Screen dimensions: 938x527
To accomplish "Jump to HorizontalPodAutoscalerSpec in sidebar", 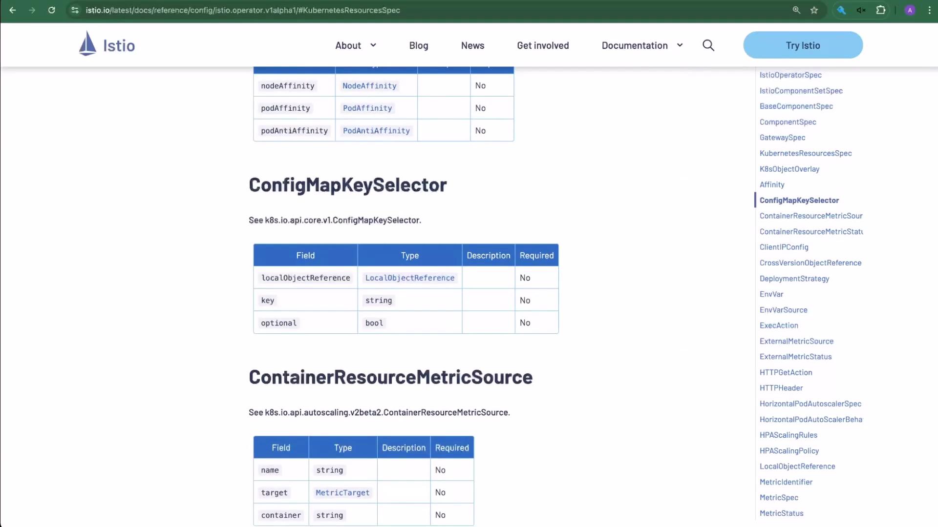I will click(x=810, y=404).
